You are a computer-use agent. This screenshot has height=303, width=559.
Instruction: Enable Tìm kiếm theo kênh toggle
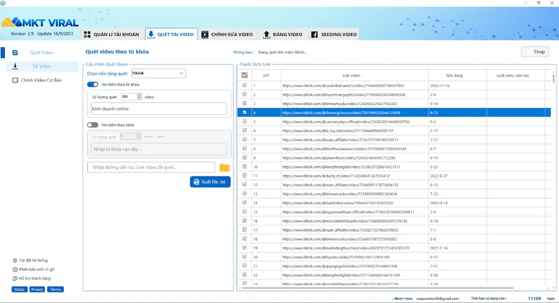(93, 125)
